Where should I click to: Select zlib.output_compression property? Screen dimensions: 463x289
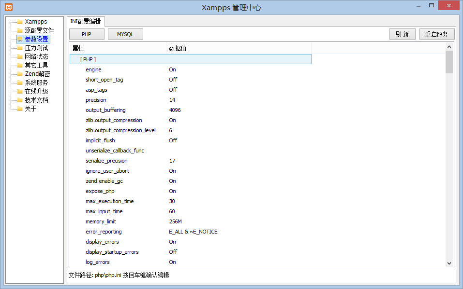tap(114, 120)
